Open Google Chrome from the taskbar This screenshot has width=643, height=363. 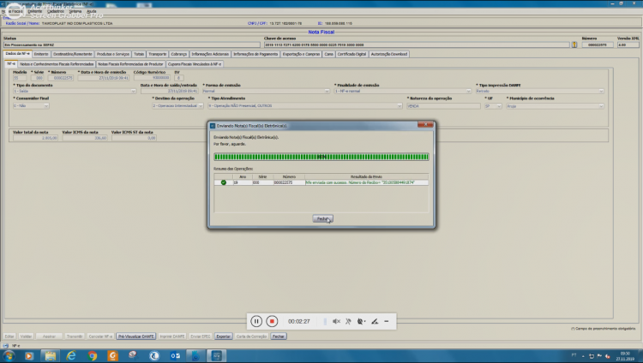click(93, 355)
